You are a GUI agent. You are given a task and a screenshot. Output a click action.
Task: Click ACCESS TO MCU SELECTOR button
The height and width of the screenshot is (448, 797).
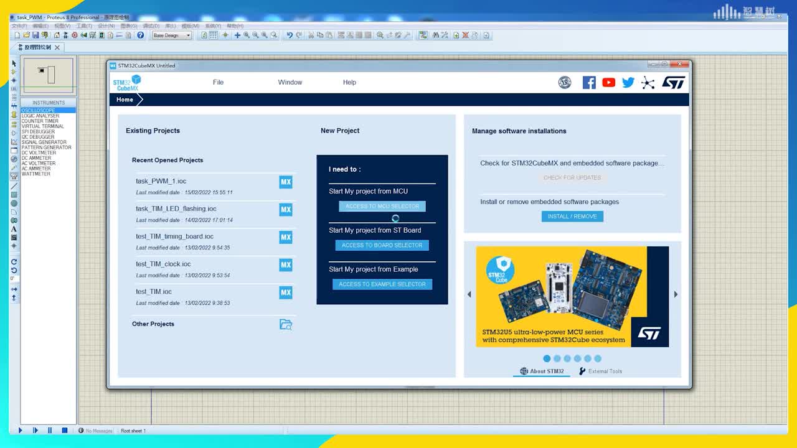tap(382, 206)
